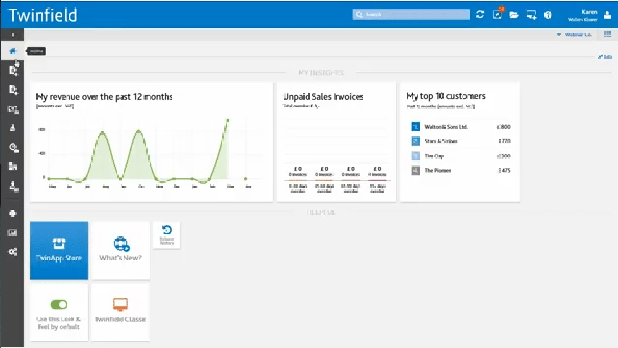Click the Edit link with pencil
This screenshot has width=618, height=348.
coord(605,57)
